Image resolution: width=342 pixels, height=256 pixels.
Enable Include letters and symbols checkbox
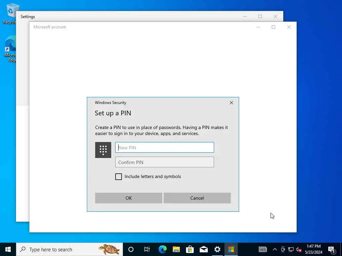click(119, 177)
